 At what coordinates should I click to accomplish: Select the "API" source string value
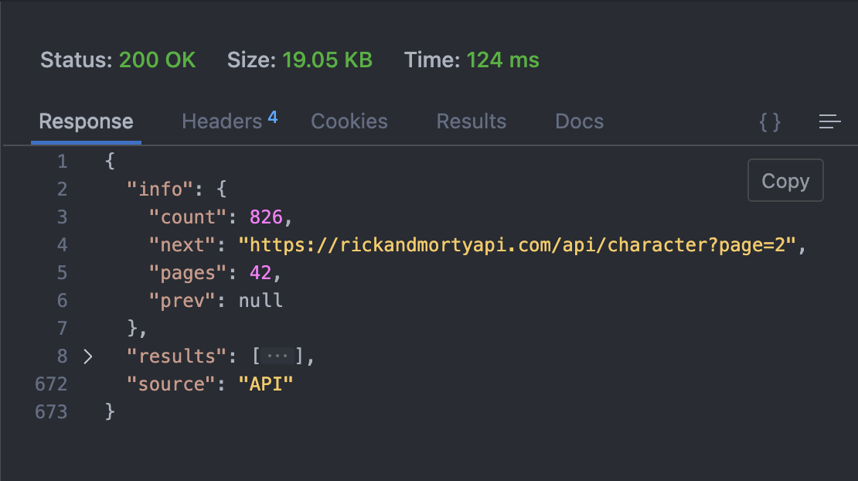[x=266, y=384]
